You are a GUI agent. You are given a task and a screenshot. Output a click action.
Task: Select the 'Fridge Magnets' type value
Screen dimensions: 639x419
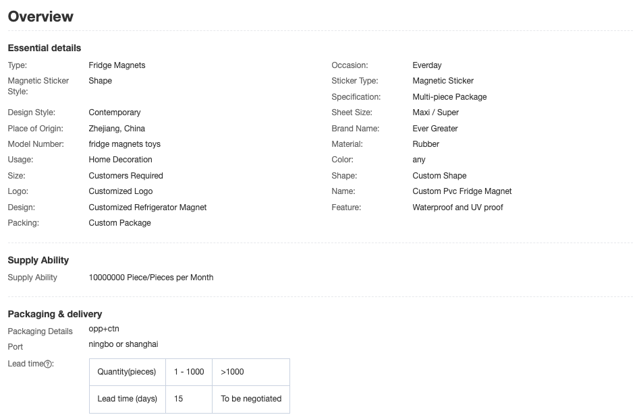tap(117, 65)
